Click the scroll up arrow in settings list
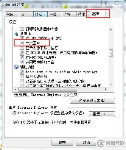126x150 pixels. 111,29
